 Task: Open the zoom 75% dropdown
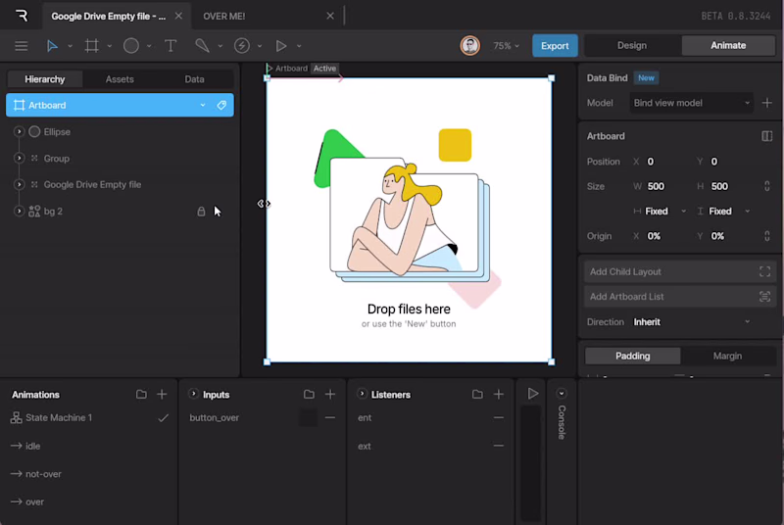coord(506,46)
